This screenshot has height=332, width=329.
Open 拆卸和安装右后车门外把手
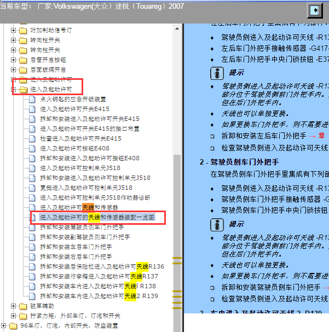pyautogui.click(x=76, y=257)
